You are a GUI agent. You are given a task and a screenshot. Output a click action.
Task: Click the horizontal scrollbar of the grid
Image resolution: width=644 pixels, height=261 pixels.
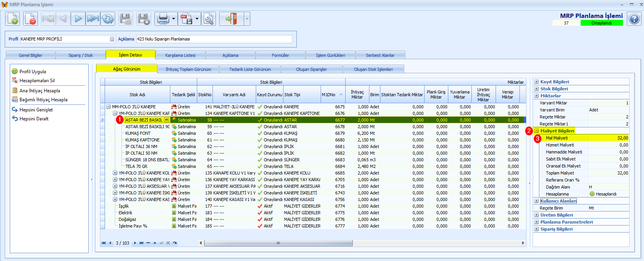coord(278,243)
